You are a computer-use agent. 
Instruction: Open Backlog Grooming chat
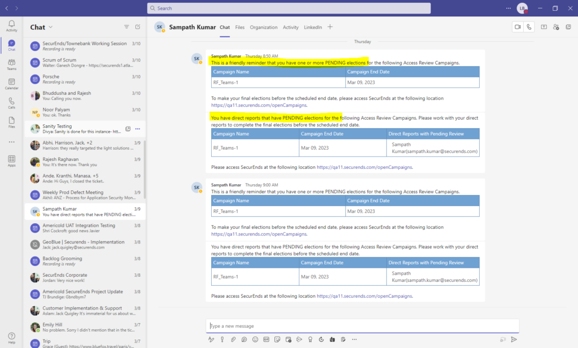[x=85, y=261]
